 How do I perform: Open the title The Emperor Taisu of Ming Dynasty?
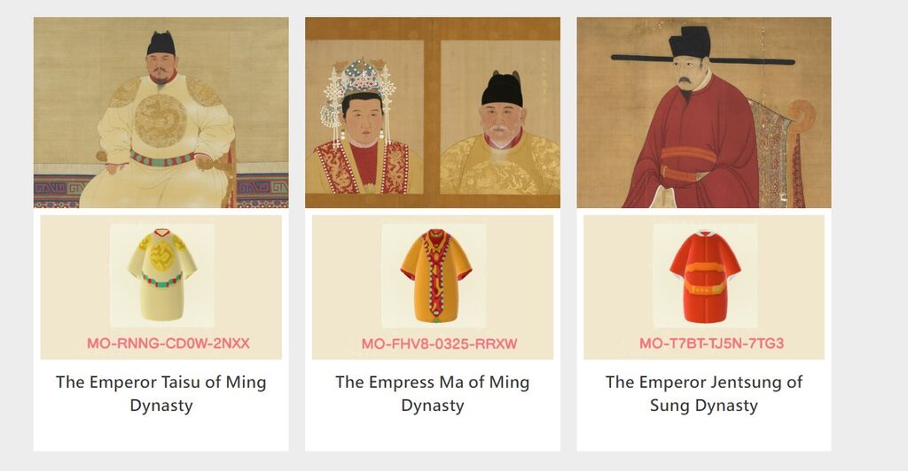(x=161, y=394)
